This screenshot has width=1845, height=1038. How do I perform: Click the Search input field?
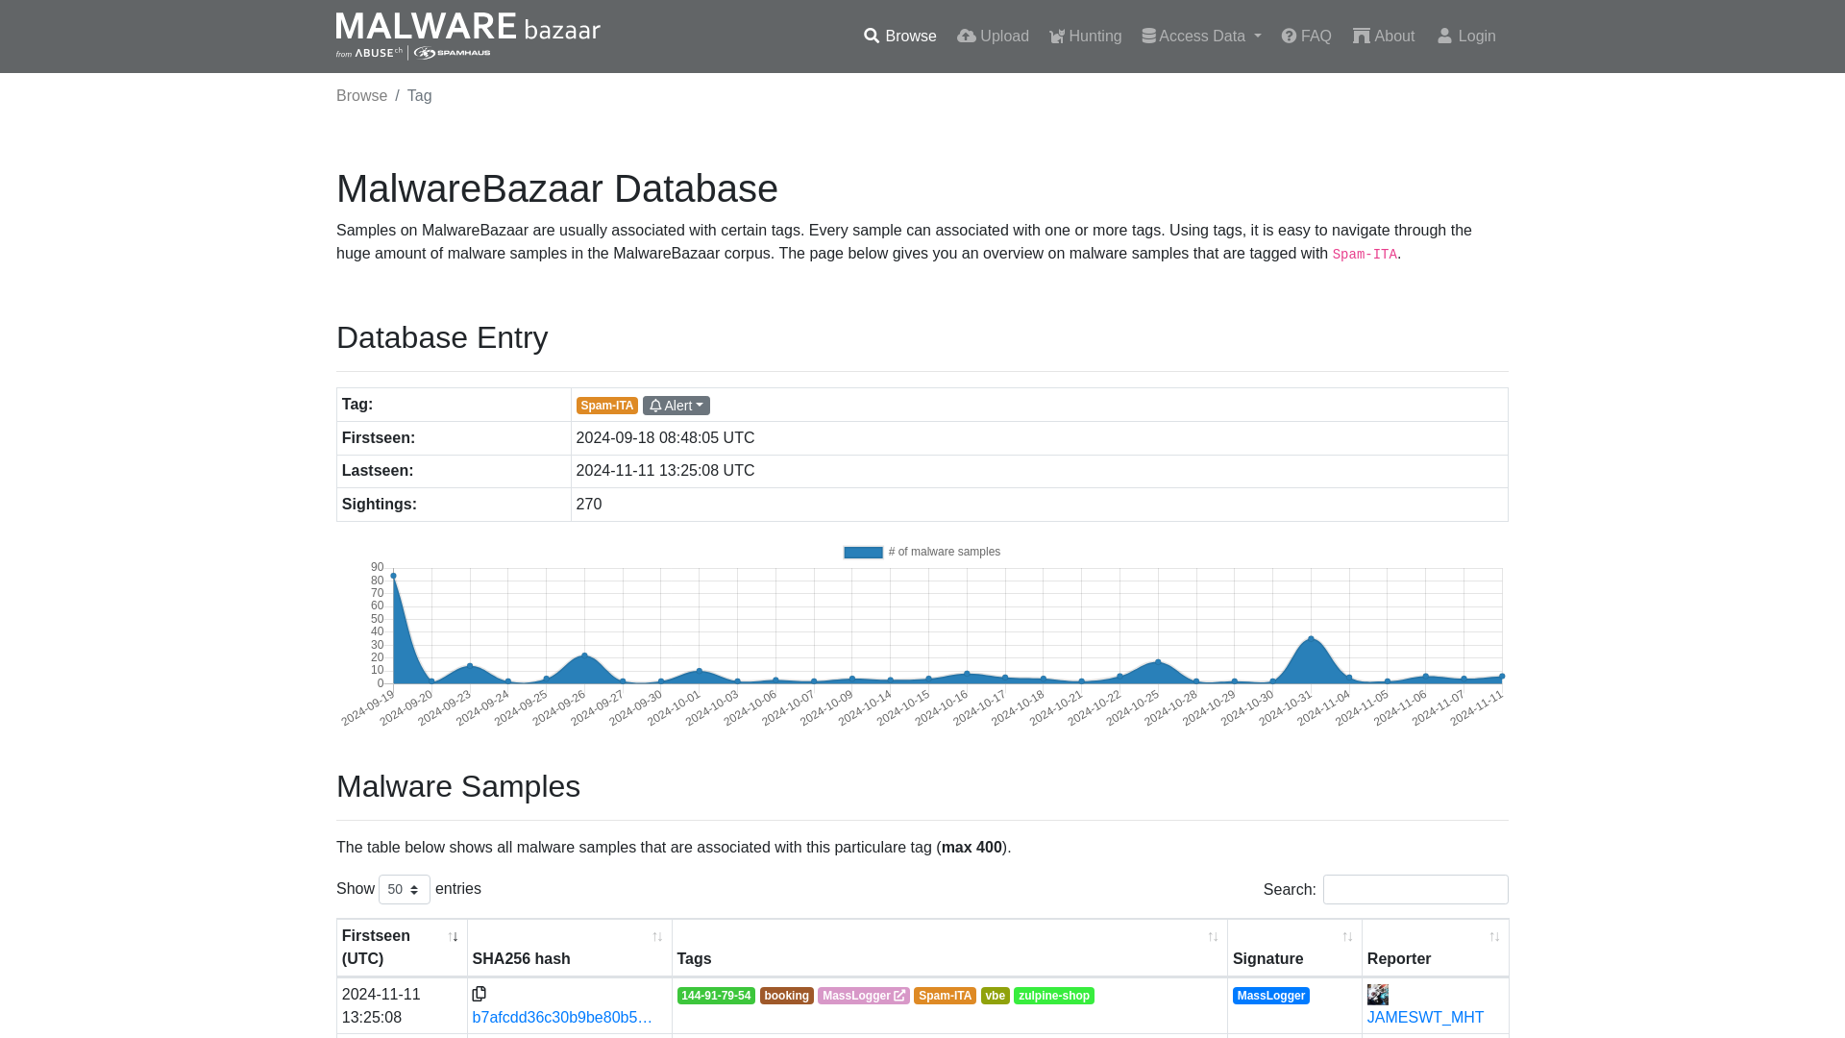(1415, 888)
